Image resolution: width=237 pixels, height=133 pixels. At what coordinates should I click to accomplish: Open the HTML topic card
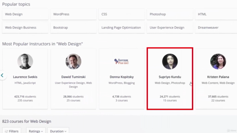(x=216, y=14)
